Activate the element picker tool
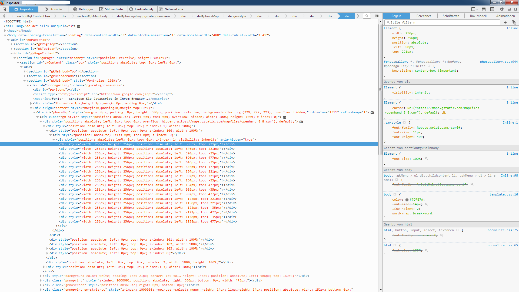Viewport: 519px width, 292px height. tap(4, 9)
